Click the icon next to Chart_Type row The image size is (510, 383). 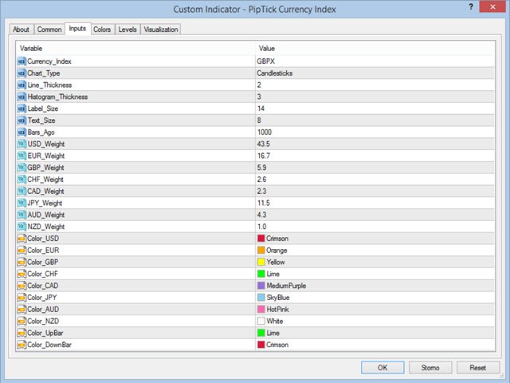click(x=21, y=73)
